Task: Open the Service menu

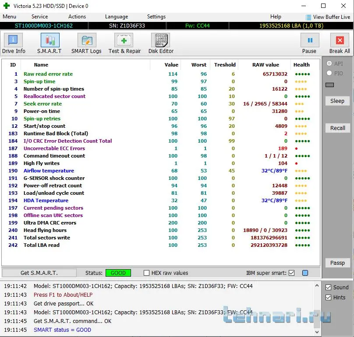Action: tap(39, 17)
